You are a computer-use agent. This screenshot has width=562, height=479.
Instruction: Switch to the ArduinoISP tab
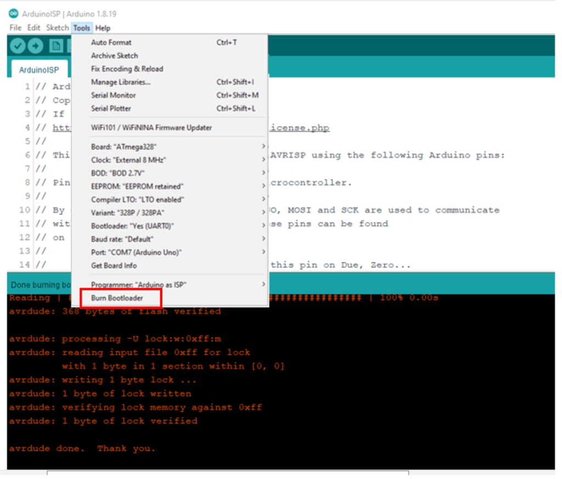38,70
